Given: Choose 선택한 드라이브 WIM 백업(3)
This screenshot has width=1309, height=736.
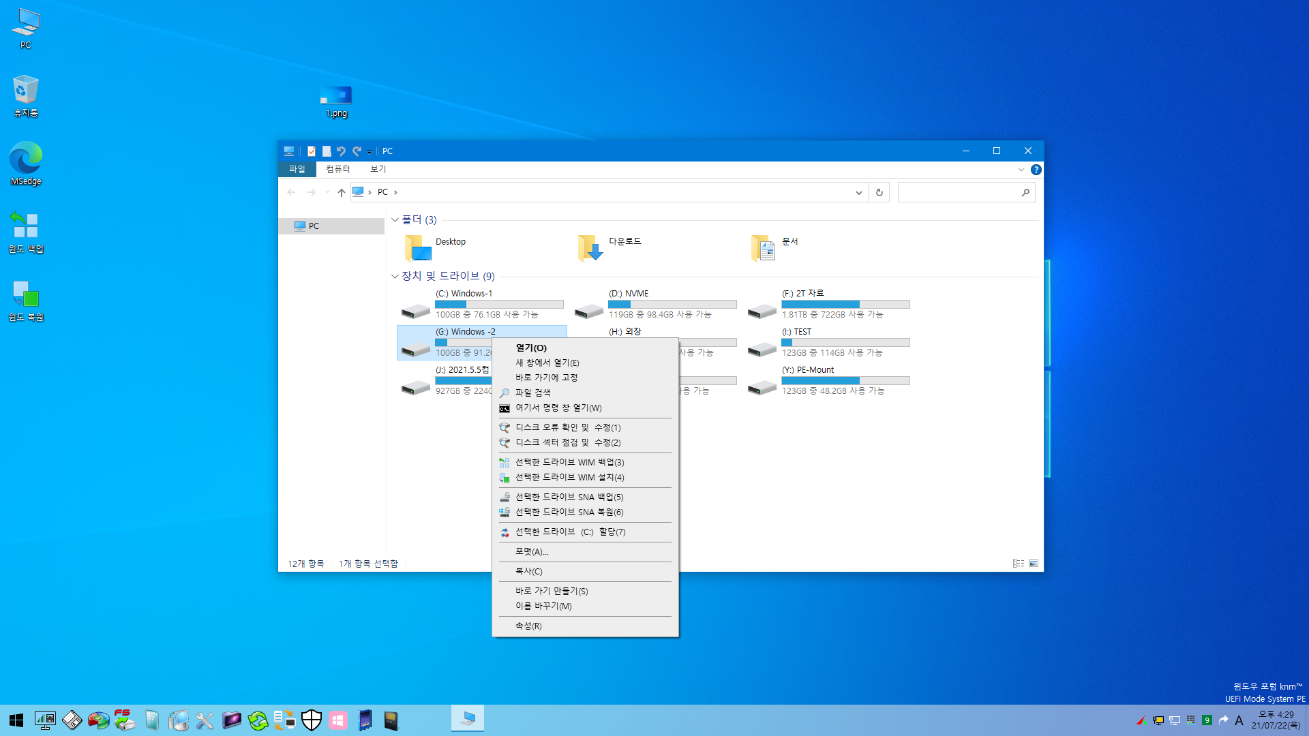Looking at the screenshot, I should 585,463.
